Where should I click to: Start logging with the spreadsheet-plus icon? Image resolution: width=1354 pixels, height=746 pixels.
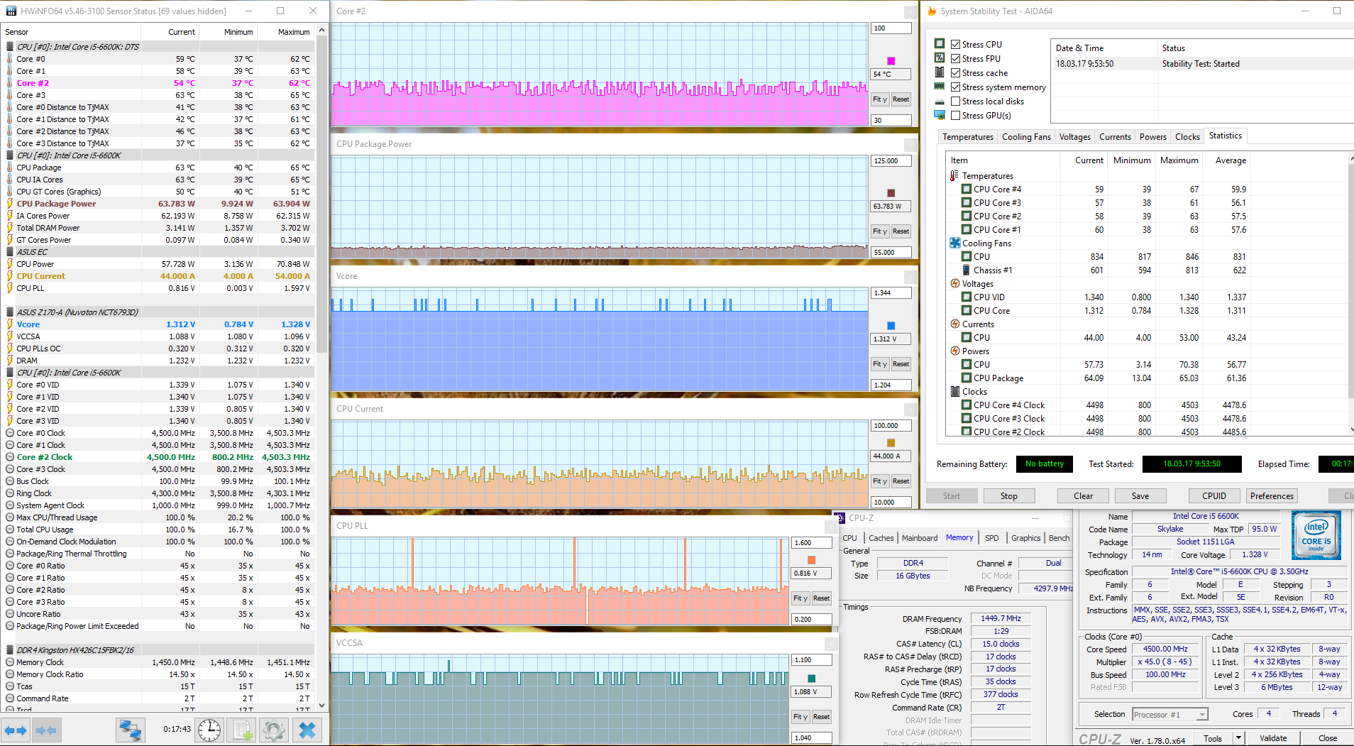[242, 730]
